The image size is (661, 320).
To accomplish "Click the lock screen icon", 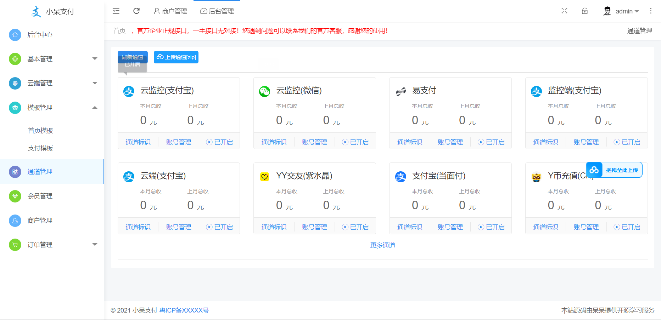I will pos(585,11).
